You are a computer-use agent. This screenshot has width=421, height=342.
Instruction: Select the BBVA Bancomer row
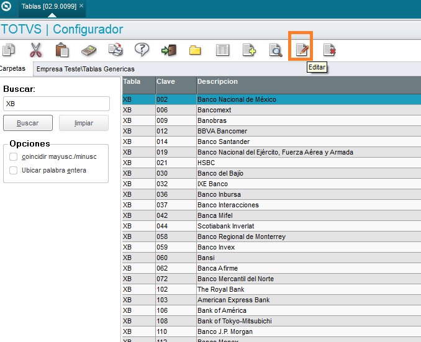tap(272, 131)
